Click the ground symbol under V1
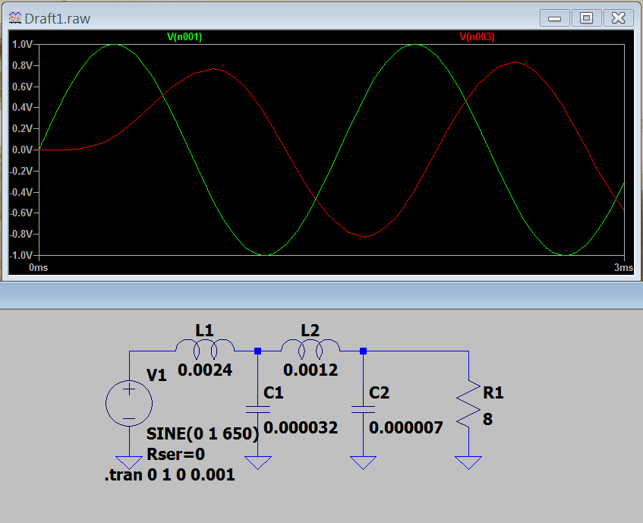 (129, 462)
